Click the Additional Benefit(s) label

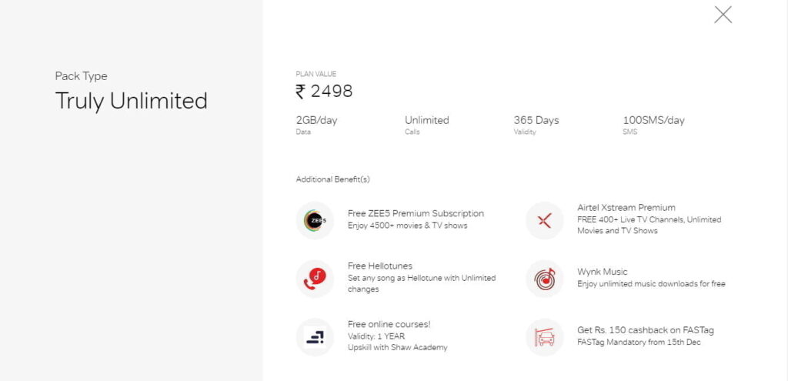pos(332,179)
